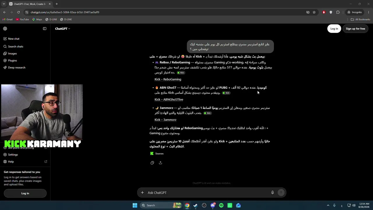Bookmark this page with the star icon
Image resolution: width=373 pixels, height=210 pixels.
point(314,12)
